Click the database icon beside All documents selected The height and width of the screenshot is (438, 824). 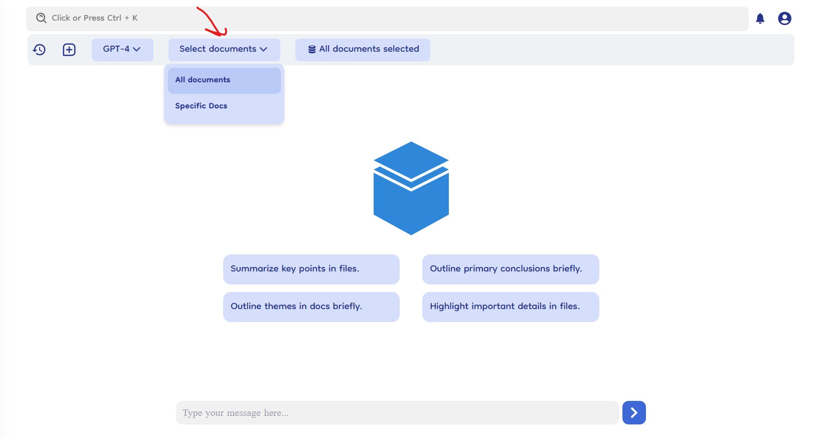click(312, 49)
